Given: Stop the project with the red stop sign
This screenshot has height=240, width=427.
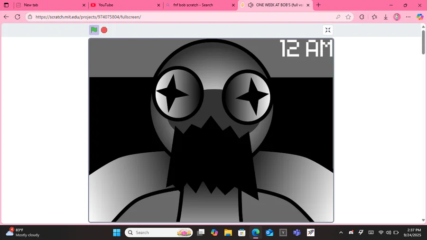Looking at the screenshot, I should (104, 30).
